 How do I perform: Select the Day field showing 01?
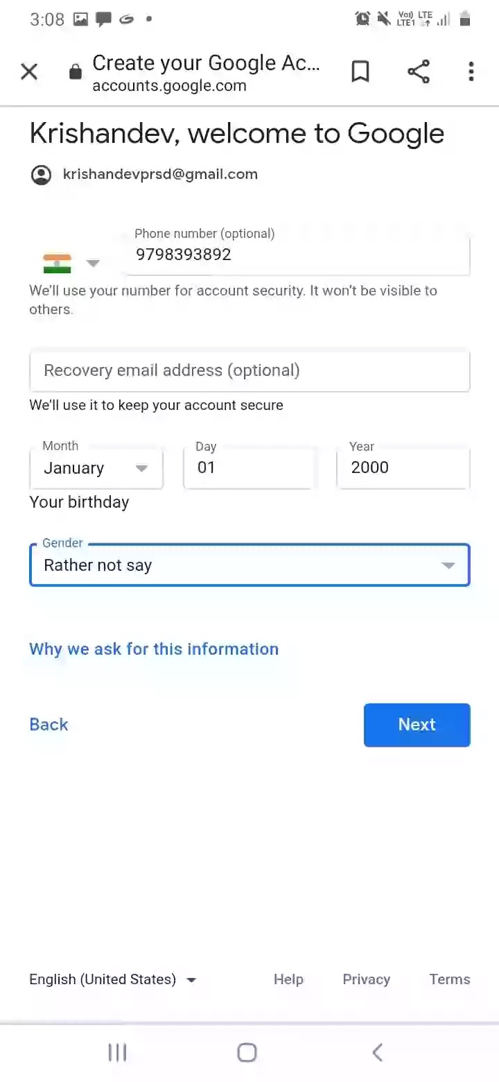(x=249, y=468)
